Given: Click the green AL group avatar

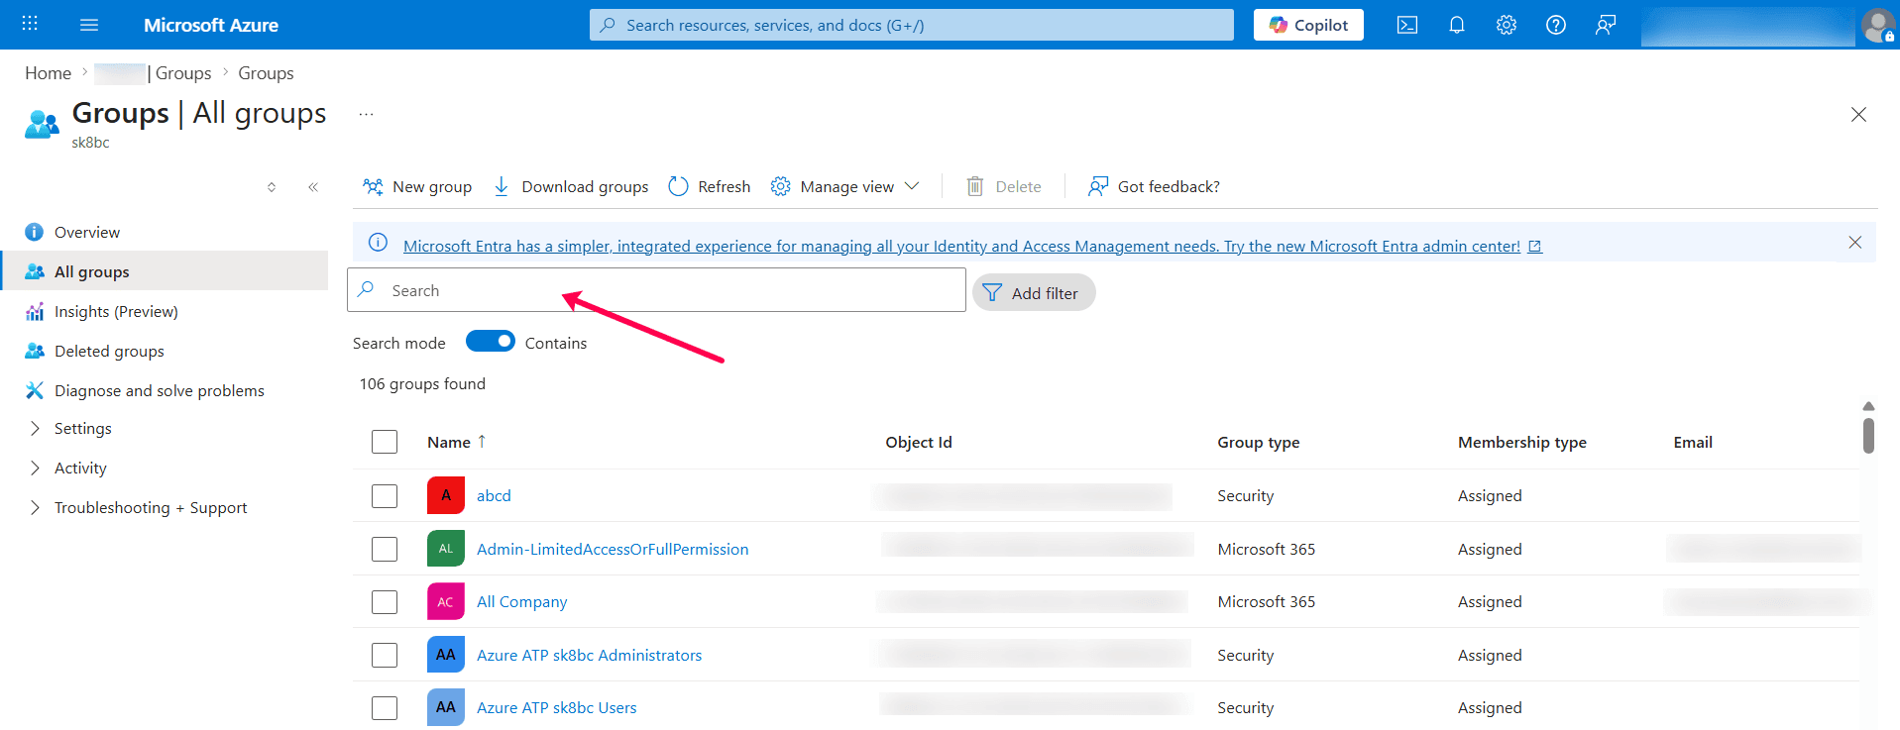Looking at the screenshot, I should (x=446, y=549).
